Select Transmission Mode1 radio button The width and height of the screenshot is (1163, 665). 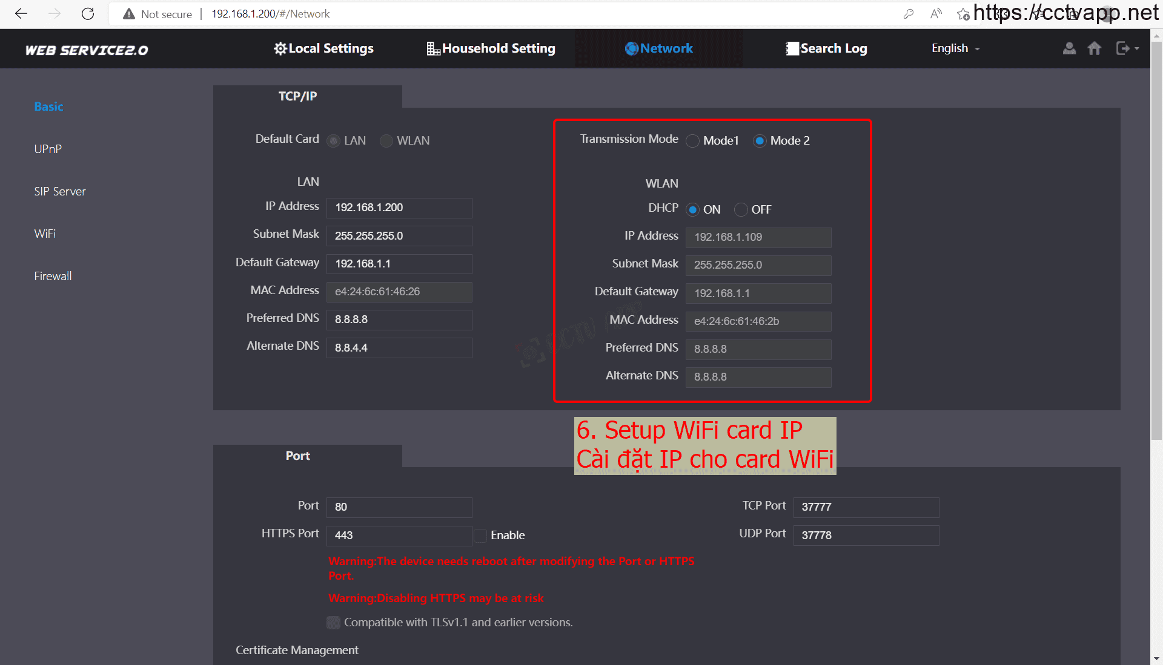tap(692, 141)
